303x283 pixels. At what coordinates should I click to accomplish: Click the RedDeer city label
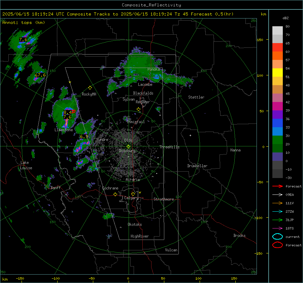pyautogui.click(x=143, y=102)
